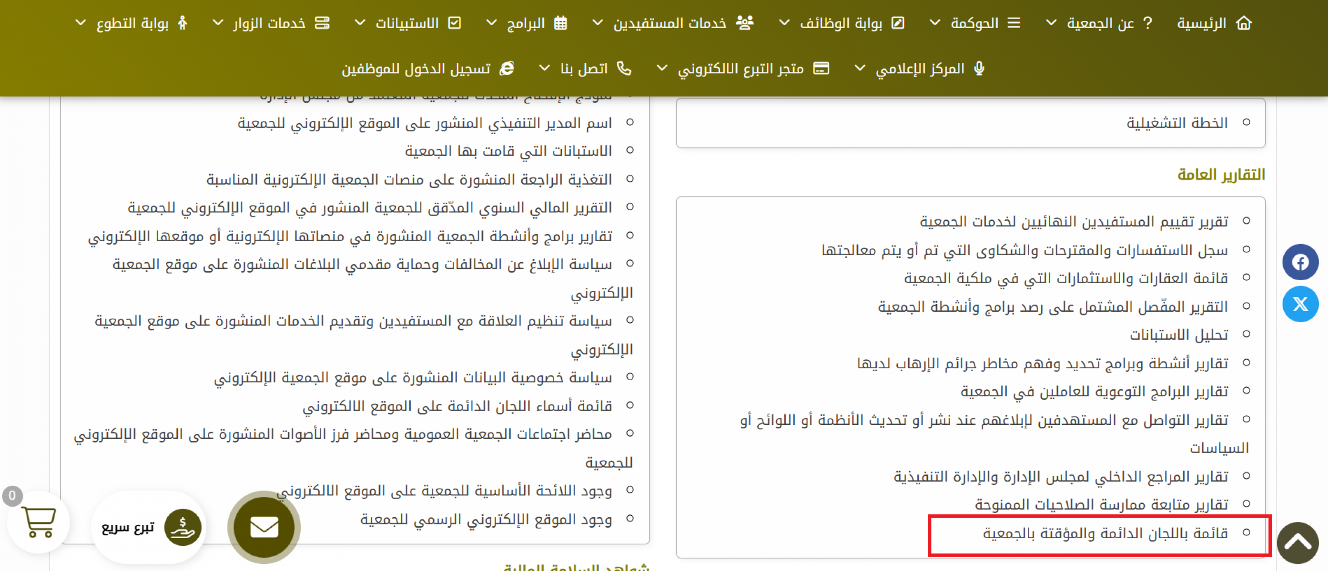Click the envelope message floating button
Screen dimensions: 1328x571
(264, 527)
